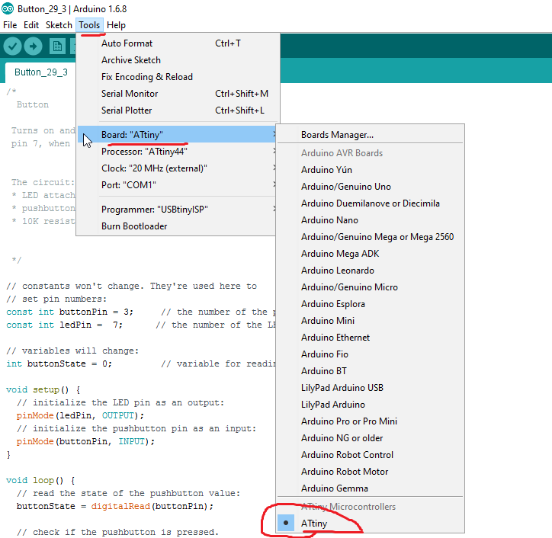Click the "pinMode(buttonPin, INPUT);" line
Viewport: 552px width, 538px height.
pyautogui.click(x=85, y=441)
